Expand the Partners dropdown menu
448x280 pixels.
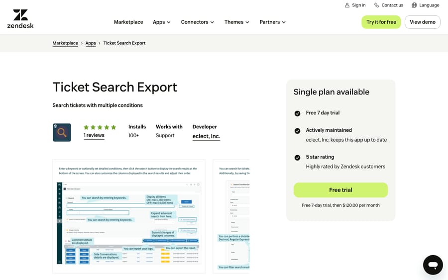[272, 22]
